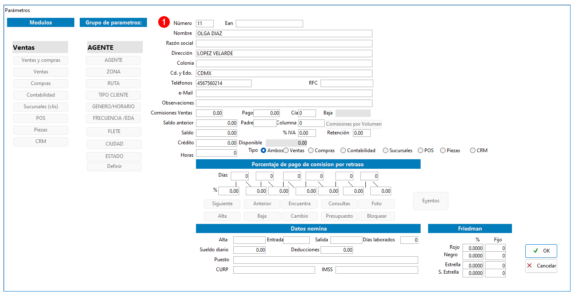Select the FLETE parameter group
573x294 pixels.
[x=114, y=132]
